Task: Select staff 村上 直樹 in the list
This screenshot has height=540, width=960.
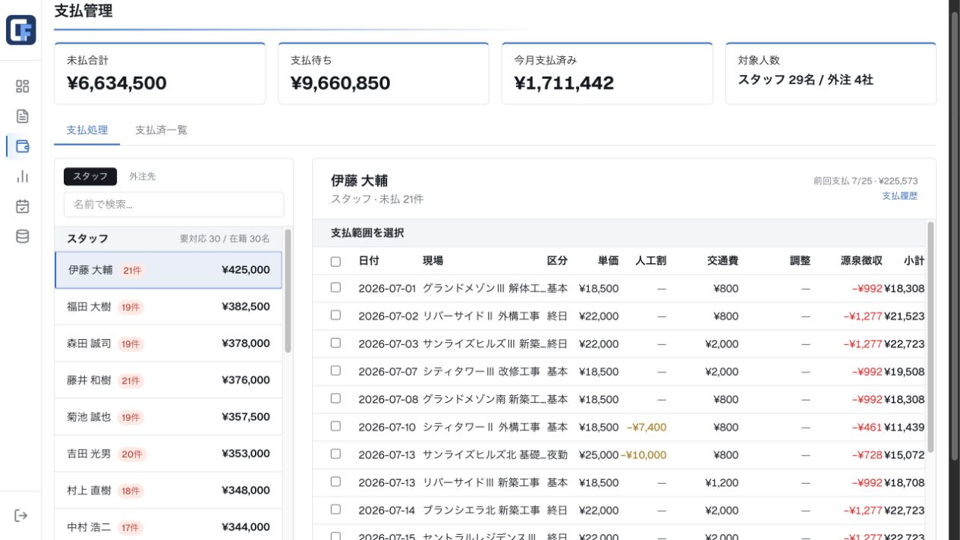Action: tap(168, 491)
